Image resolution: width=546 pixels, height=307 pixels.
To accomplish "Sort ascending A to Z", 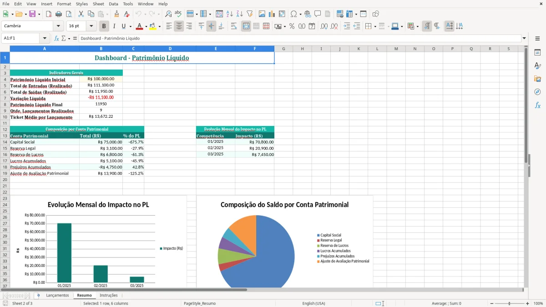I will pyautogui.click(x=230, y=14).
